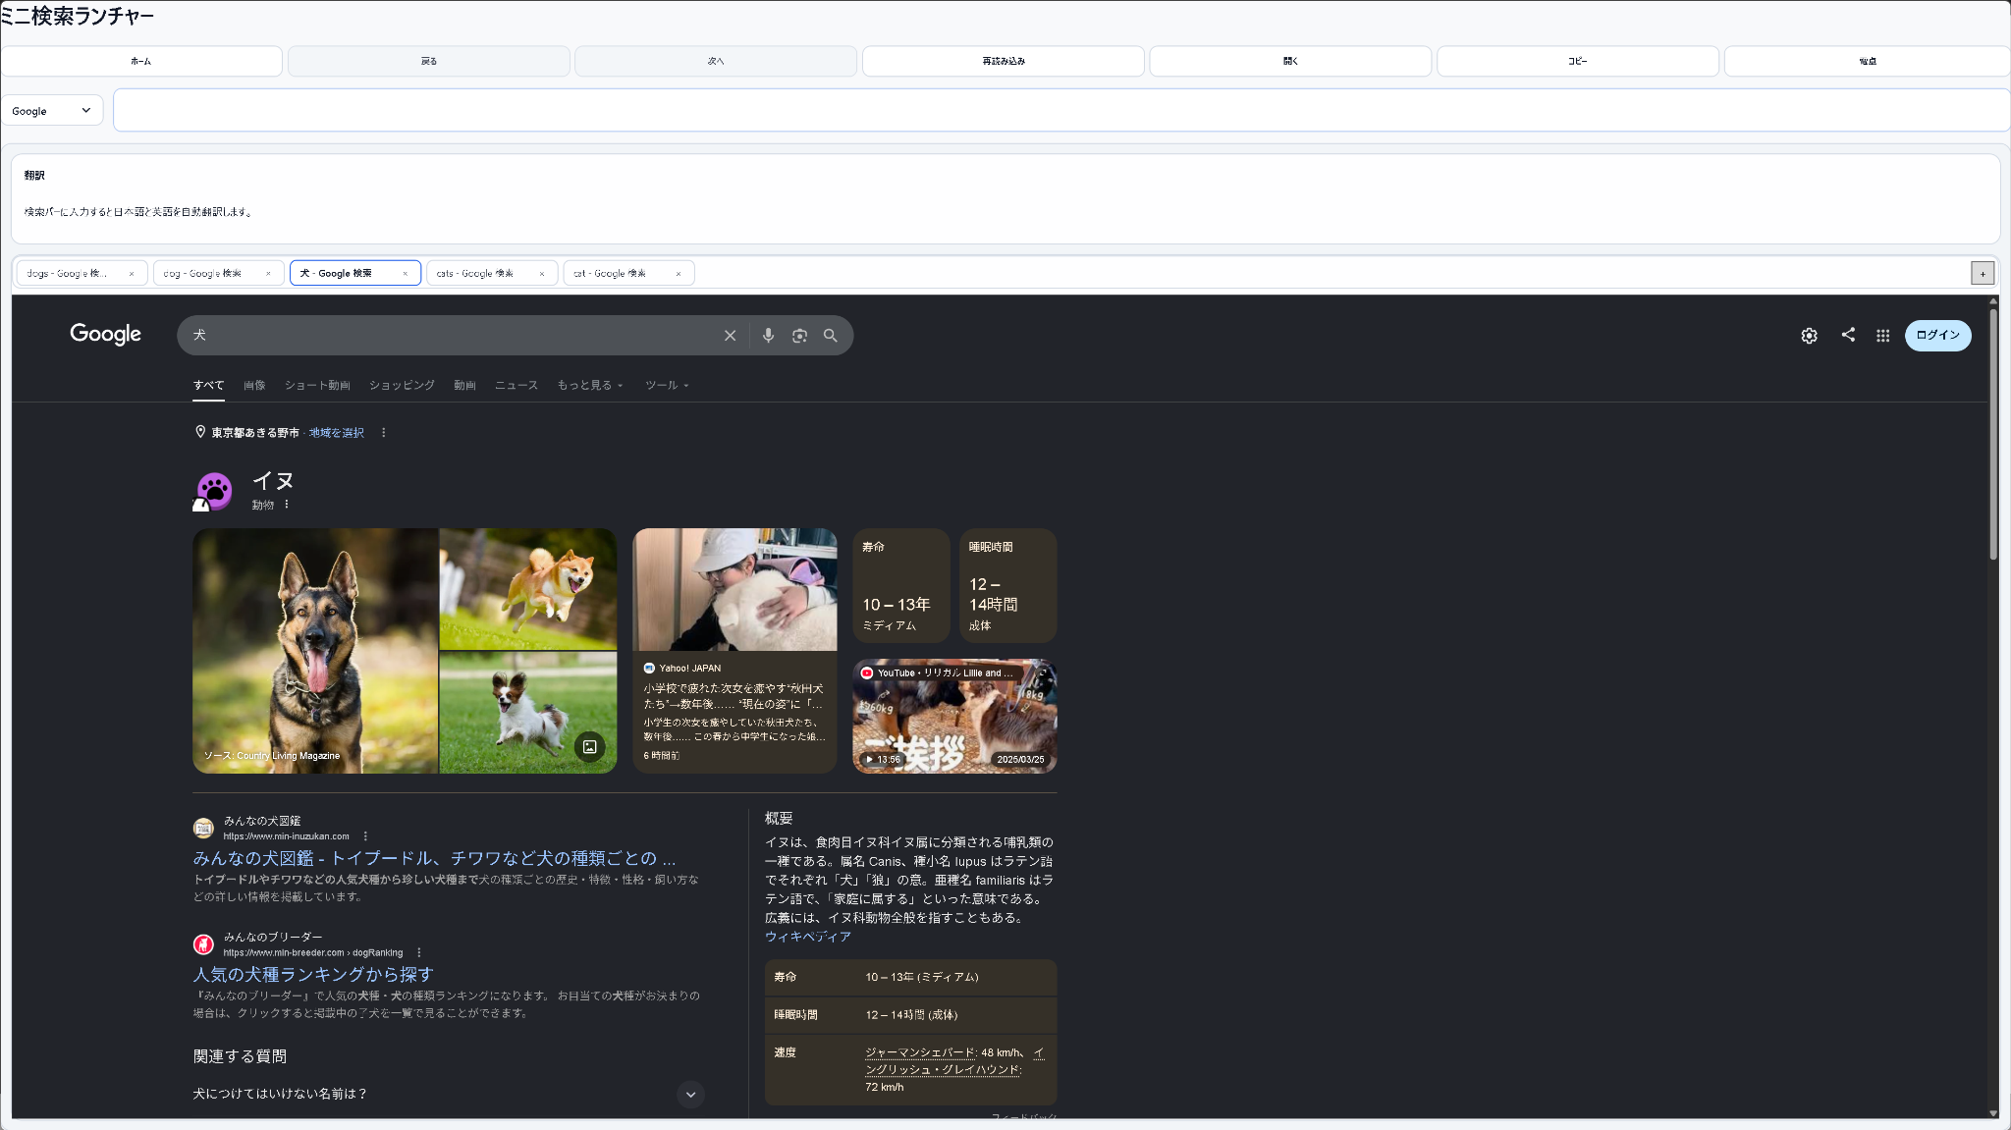This screenshot has width=2011, height=1130.
Task: Close the cat - Google 検索 tab
Action: pyautogui.click(x=678, y=274)
